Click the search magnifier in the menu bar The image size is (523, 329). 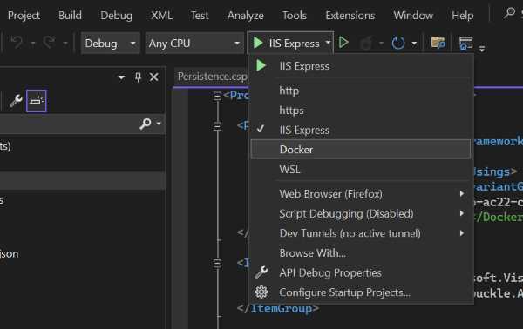(509, 13)
